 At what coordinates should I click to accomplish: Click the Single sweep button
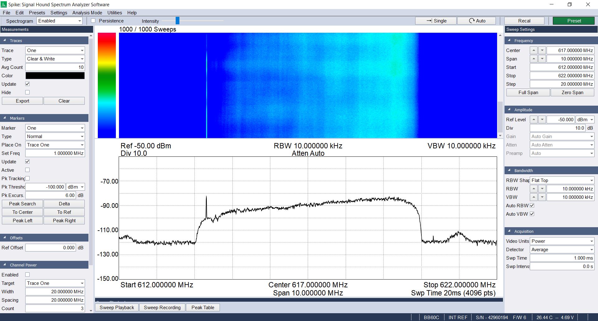pos(436,21)
